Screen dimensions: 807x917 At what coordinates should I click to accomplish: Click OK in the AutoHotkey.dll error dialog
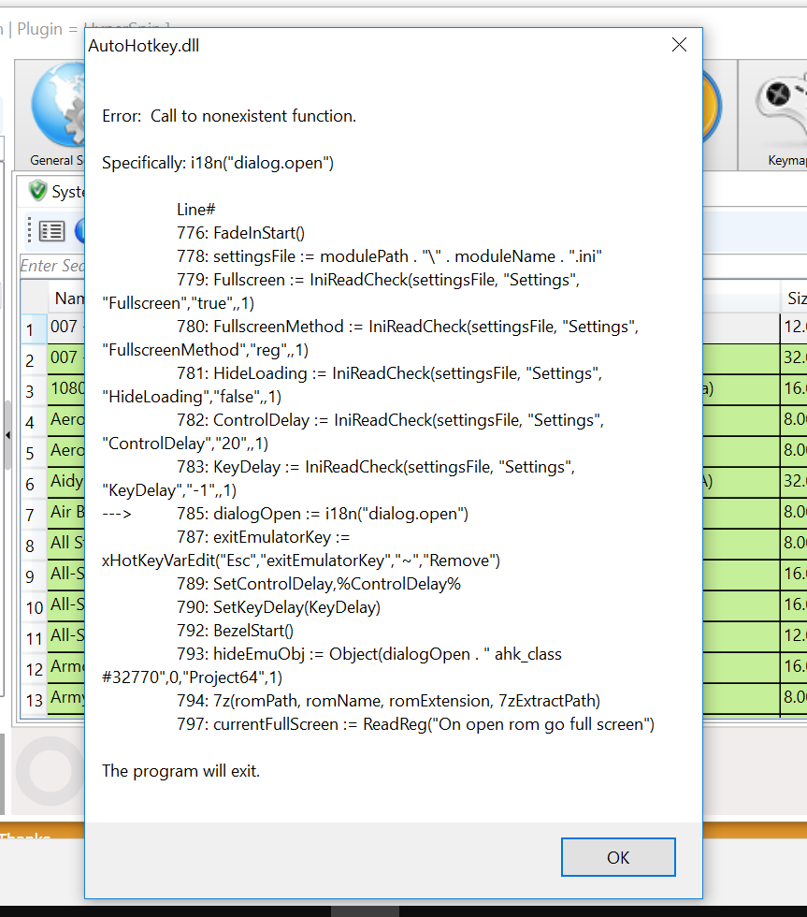618,857
